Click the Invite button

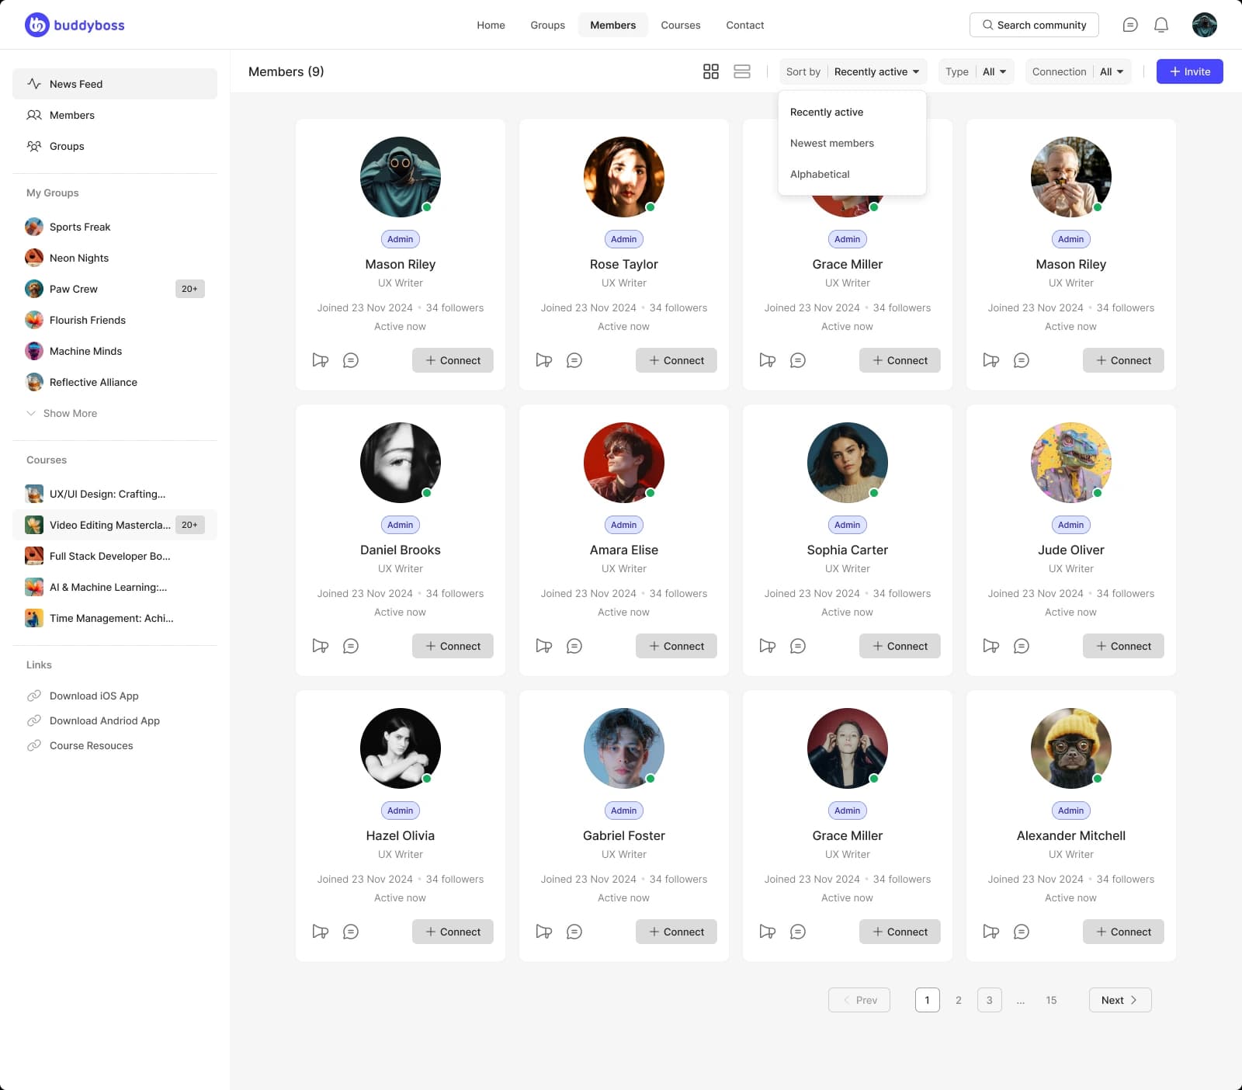click(1189, 71)
